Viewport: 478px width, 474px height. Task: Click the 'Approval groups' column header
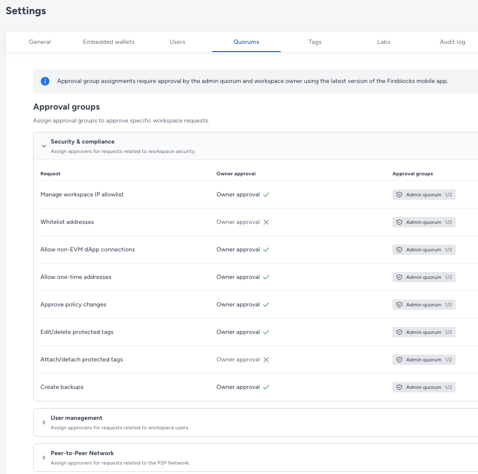click(413, 174)
